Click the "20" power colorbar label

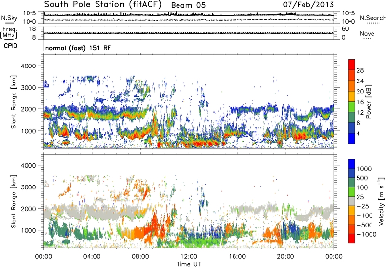click(x=360, y=92)
